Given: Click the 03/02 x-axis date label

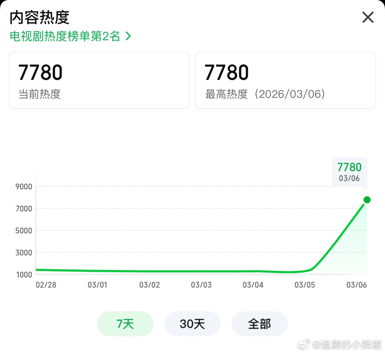Looking at the screenshot, I should [x=150, y=285].
